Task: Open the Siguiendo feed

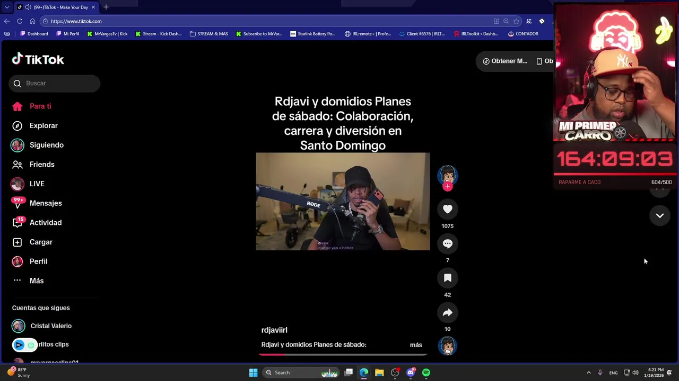Action: click(x=37, y=145)
